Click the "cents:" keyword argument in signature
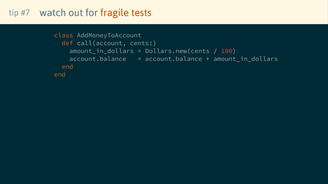The height and width of the screenshot is (184, 328). coord(141,43)
